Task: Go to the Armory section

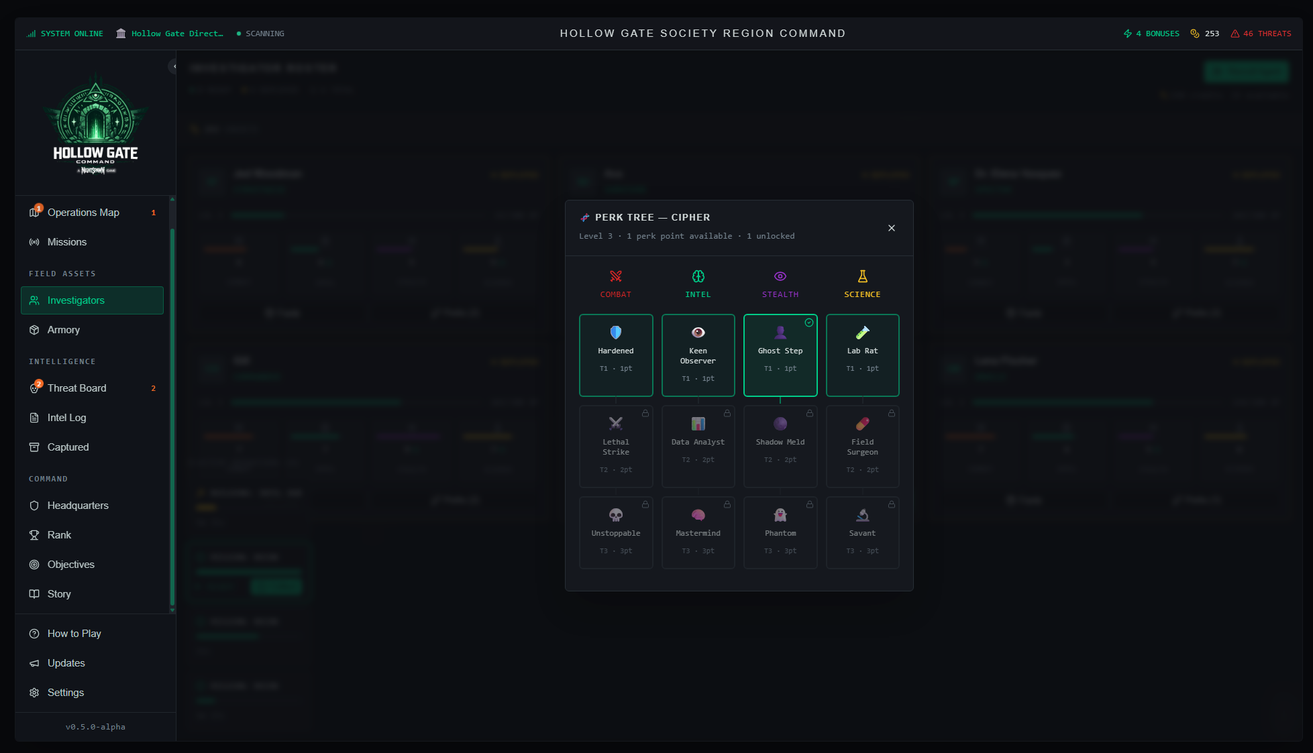Action: [92, 330]
